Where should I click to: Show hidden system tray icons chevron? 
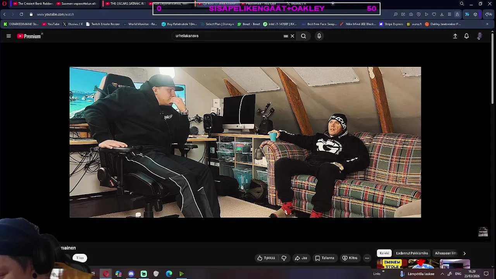(x=442, y=274)
